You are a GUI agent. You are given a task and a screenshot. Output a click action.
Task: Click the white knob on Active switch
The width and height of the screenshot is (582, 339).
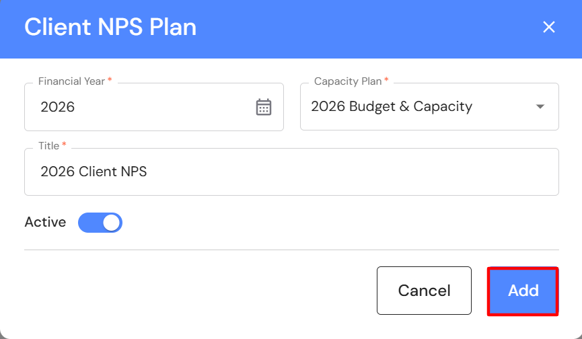click(x=111, y=223)
